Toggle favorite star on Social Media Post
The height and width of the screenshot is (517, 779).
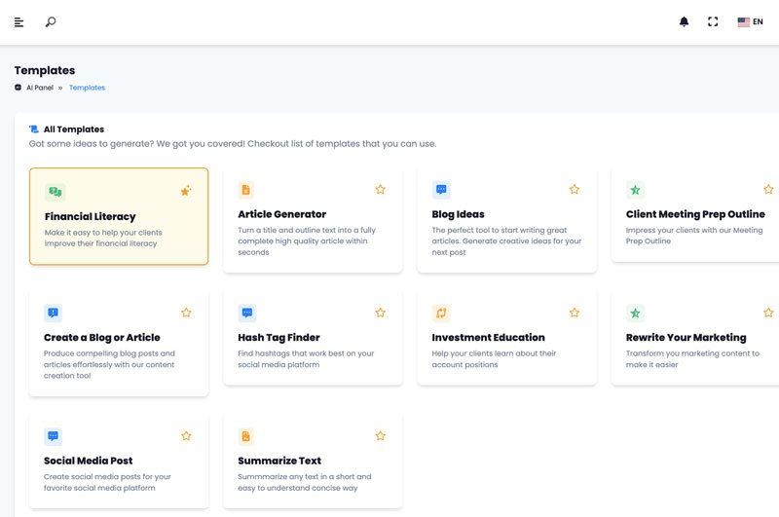click(x=186, y=436)
